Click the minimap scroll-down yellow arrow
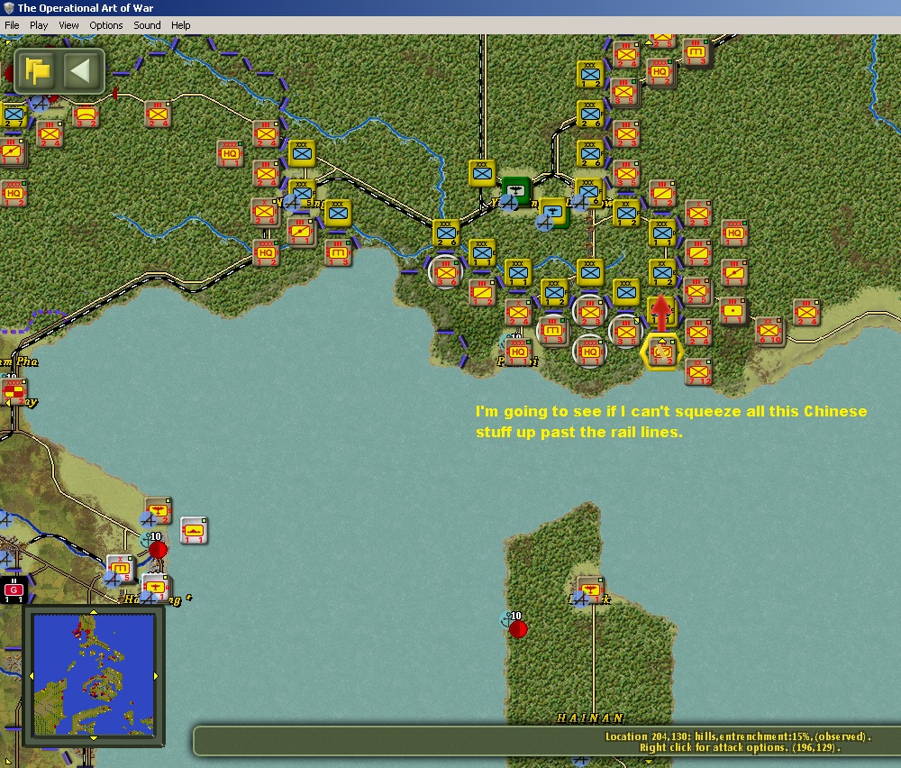The width and height of the screenshot is (901, 768). tap(94, 738)
